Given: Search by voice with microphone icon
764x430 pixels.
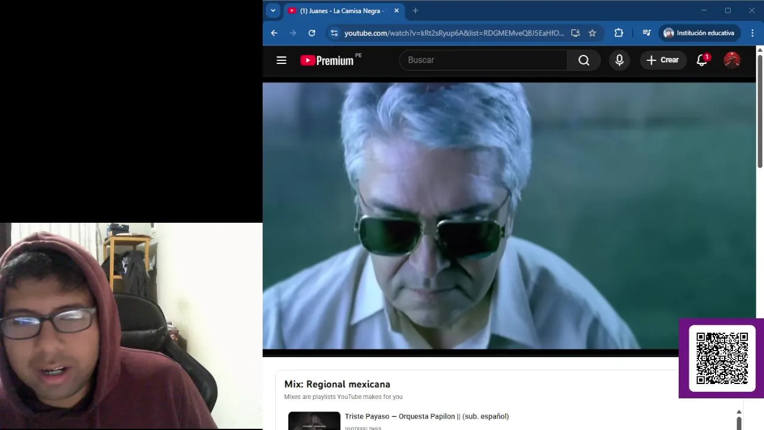Looking at the screenshot, I should pyautogui.click(x=620, y=60).
